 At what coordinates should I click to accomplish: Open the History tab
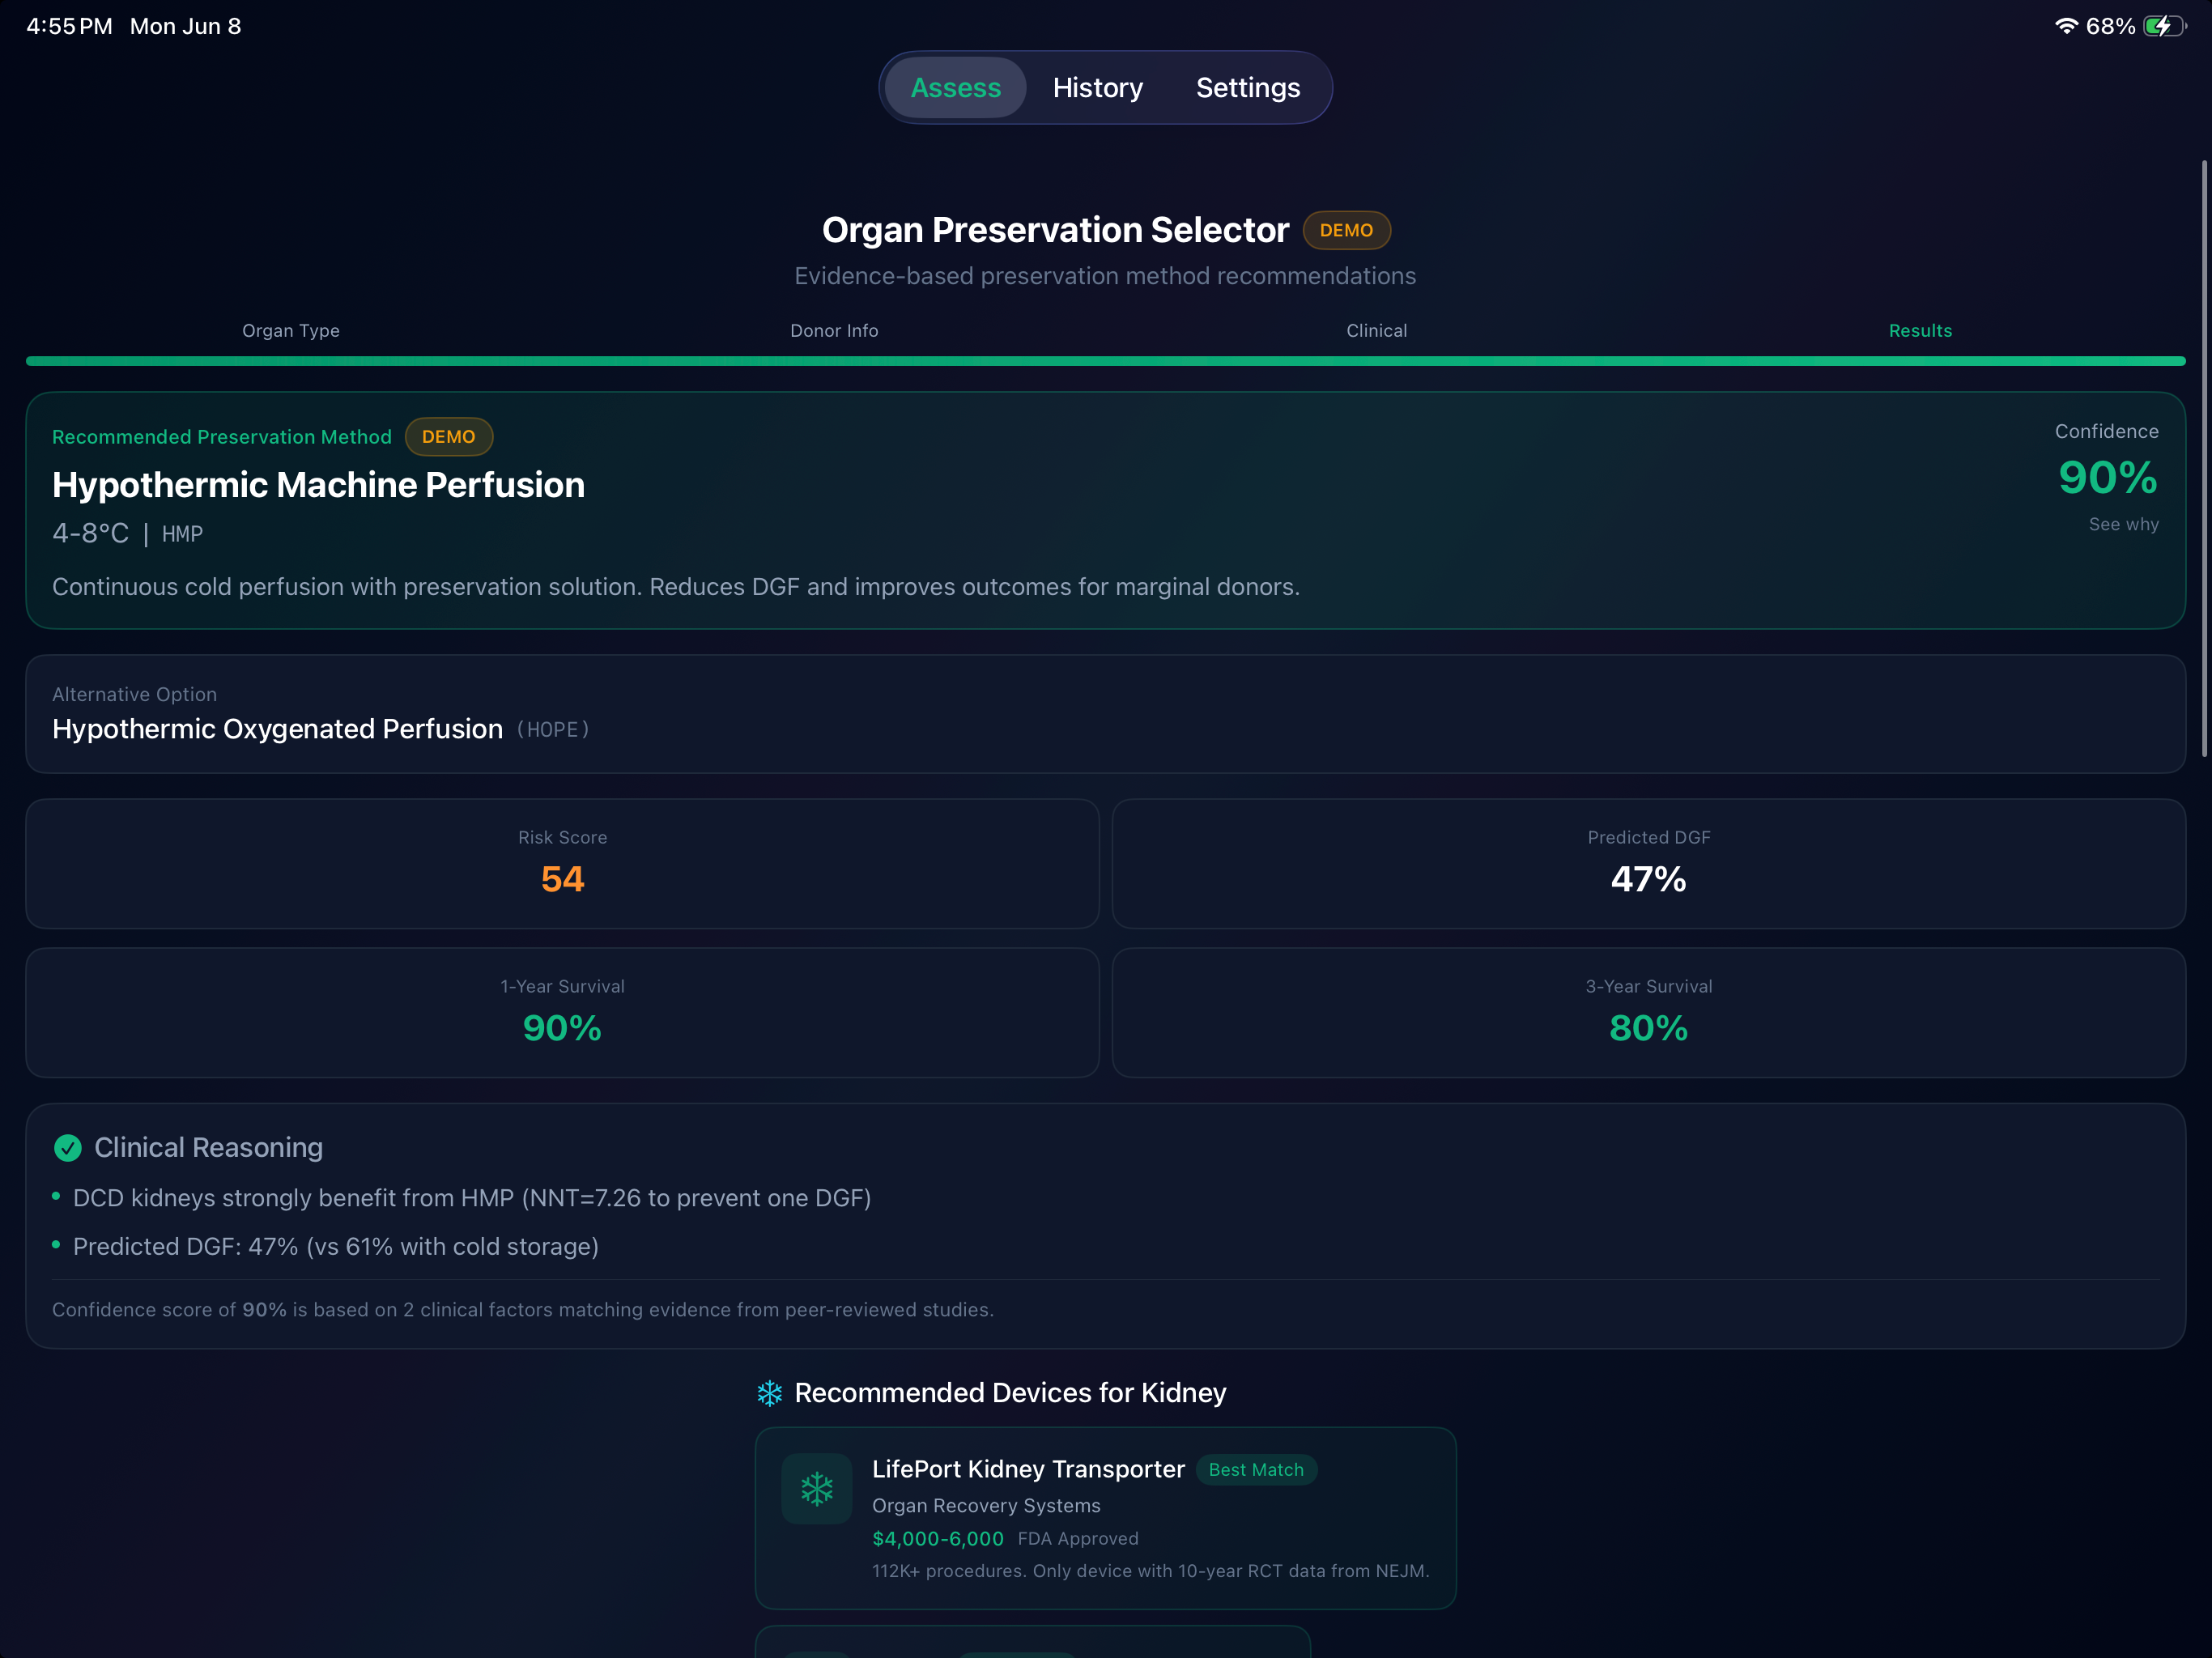pos(1097,88)
